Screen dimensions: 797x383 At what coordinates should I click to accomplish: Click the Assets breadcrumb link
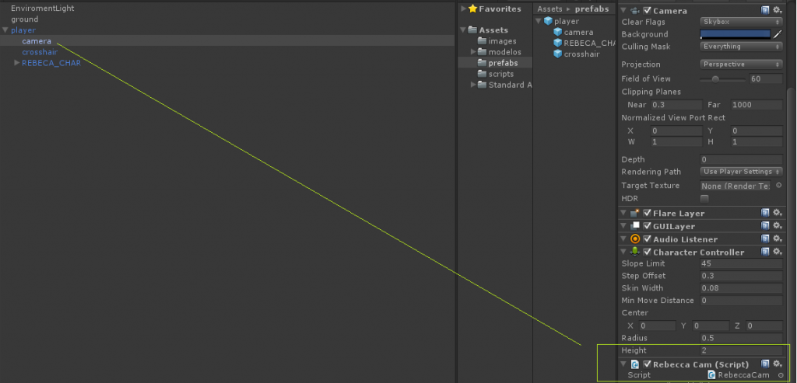(549, 9)
